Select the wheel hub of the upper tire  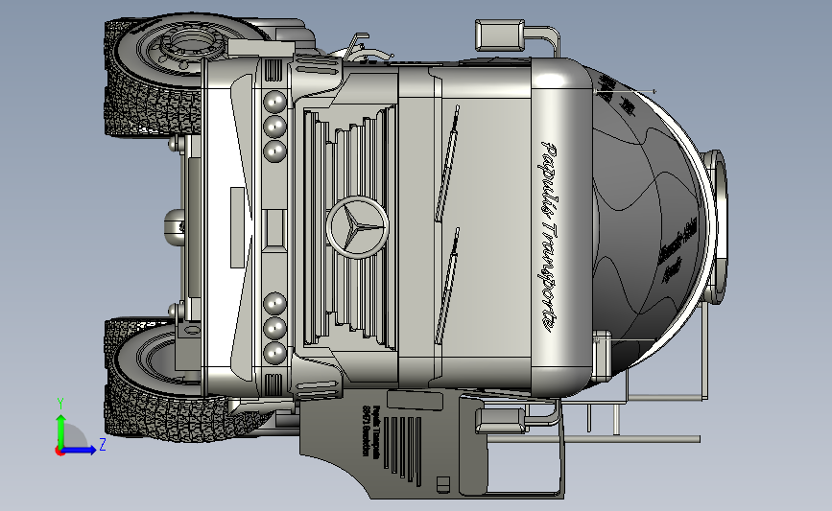(192, 42)
